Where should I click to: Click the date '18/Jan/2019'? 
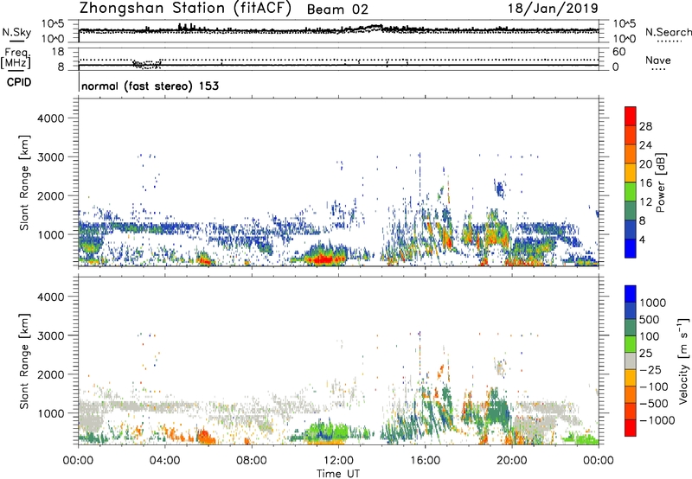pos(554,8)
